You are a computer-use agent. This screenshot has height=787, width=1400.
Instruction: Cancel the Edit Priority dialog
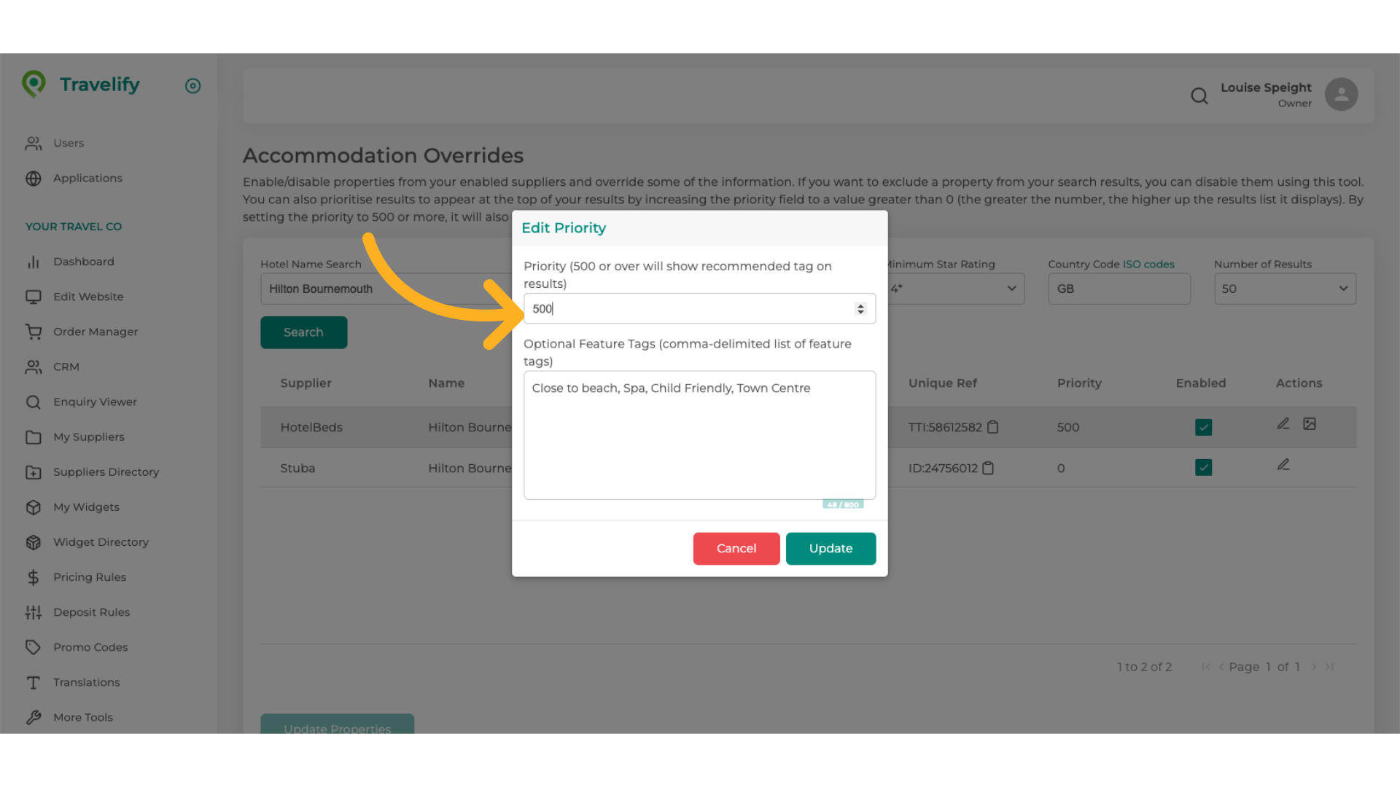[736, 549]
